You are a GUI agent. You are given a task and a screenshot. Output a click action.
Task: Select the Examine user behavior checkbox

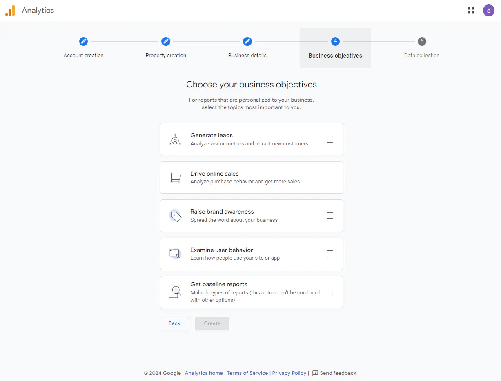[x=330, y=254]
